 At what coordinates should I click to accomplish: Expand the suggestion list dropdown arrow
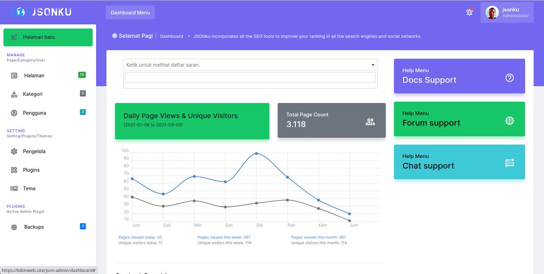tap(373, 65)
